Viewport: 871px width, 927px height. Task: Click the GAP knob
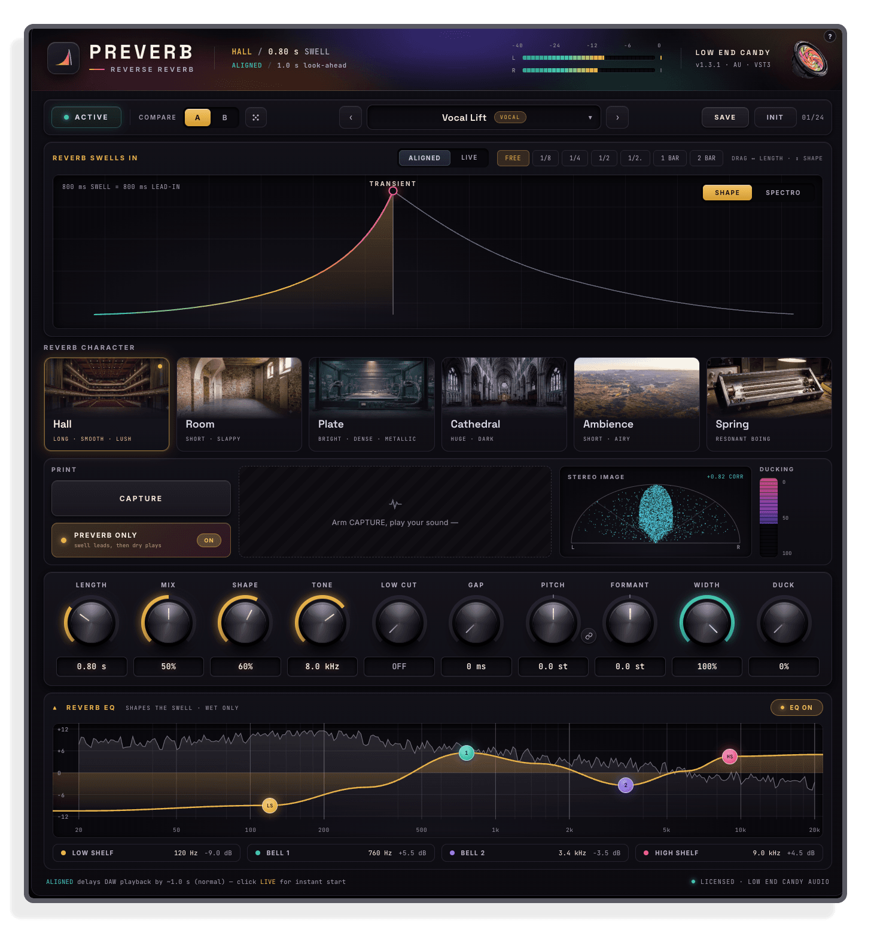coord(476,623)
